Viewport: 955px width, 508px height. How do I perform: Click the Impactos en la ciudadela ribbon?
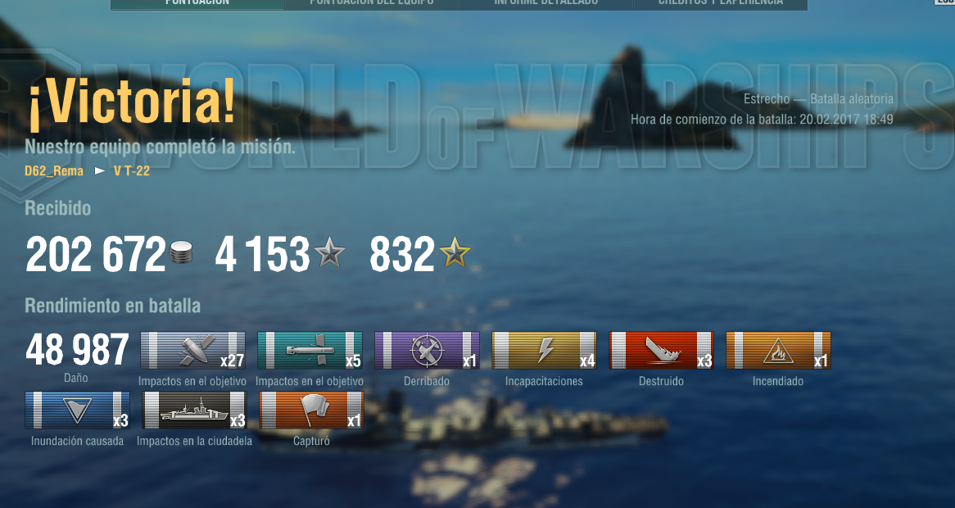pos(194,410)
